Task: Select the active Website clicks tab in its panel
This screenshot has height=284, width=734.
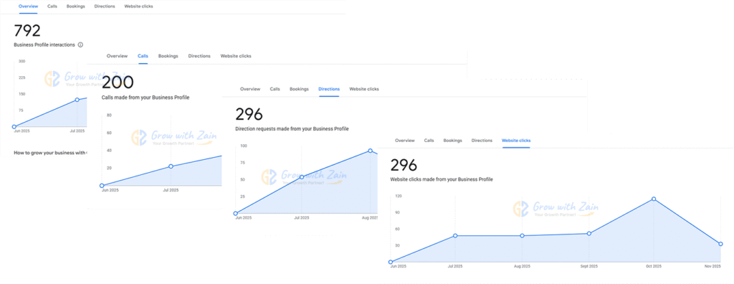Action: (x=516, y=140)
